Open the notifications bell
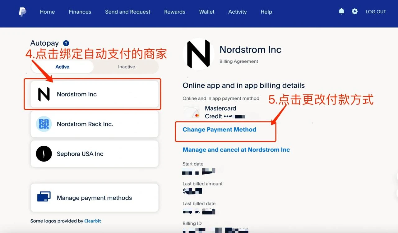Screen dimensions: 398x233 click(x=341, y=11)
